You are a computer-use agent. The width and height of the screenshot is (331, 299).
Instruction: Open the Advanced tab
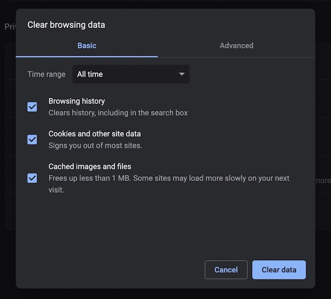(x=237, y=45)
